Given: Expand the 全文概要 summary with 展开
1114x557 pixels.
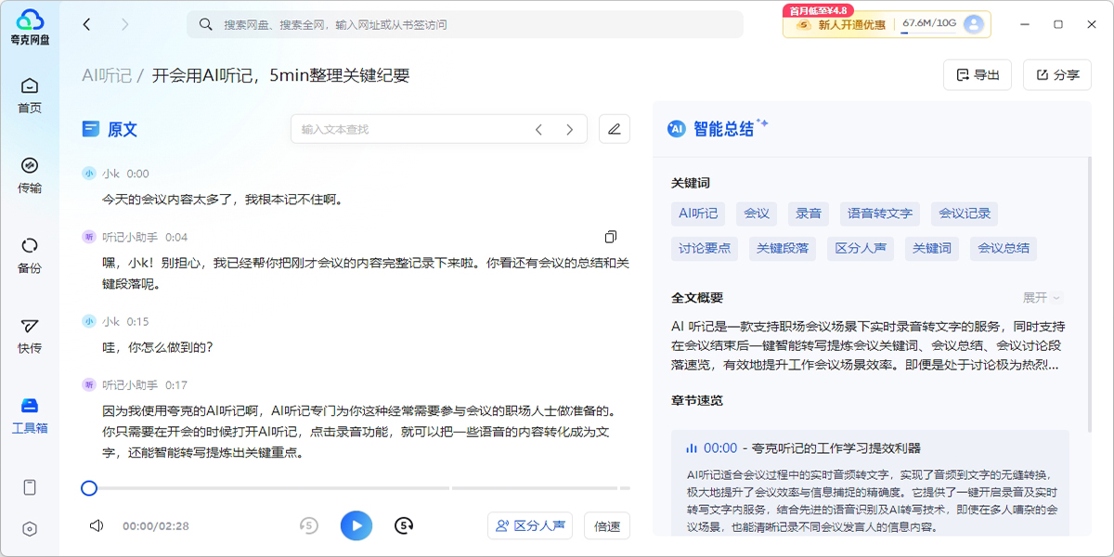Looking at the screenshot, I should (1042, 297).
